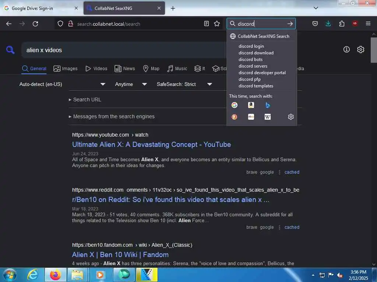Open cached link for YouTube result
Screen dimensions: 377x282
tap(292, 172)
